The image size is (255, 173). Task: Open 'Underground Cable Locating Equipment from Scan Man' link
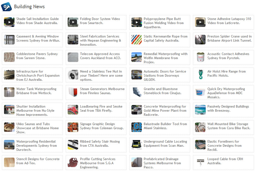pyautogui.click(x=165, y=143)
